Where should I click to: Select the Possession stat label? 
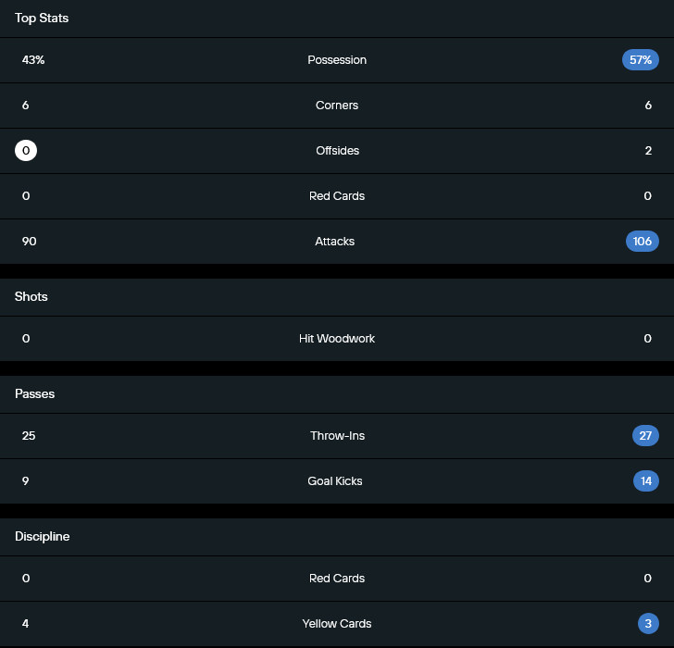[x=337, y=60]
